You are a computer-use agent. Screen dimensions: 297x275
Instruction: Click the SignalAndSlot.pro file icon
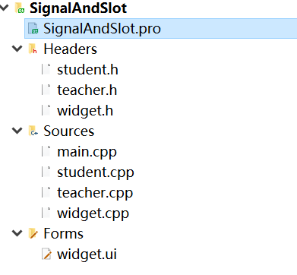tap(33, 28)
